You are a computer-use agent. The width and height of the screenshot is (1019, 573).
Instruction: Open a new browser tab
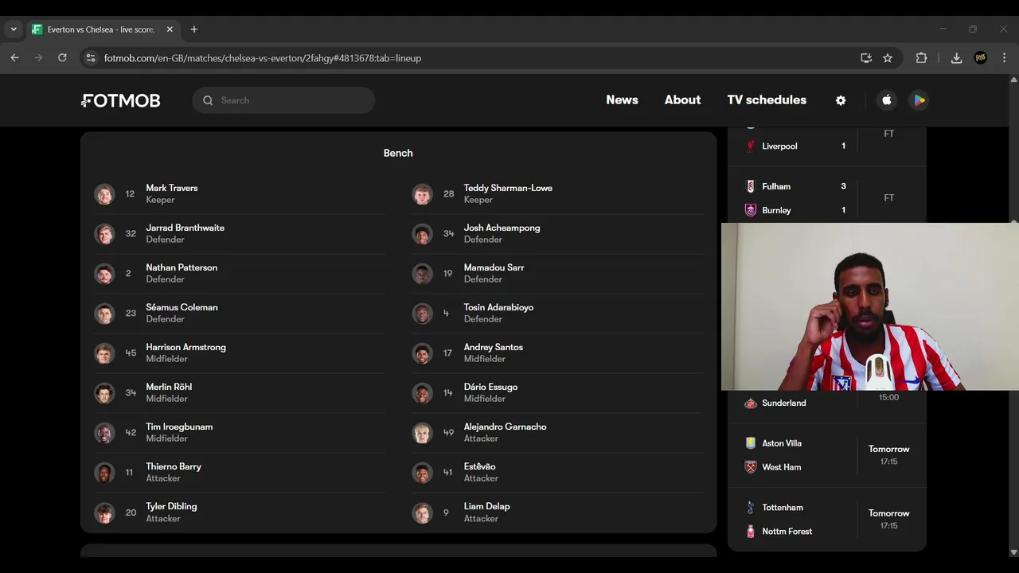pyautogui.click(x=194, y=29)
